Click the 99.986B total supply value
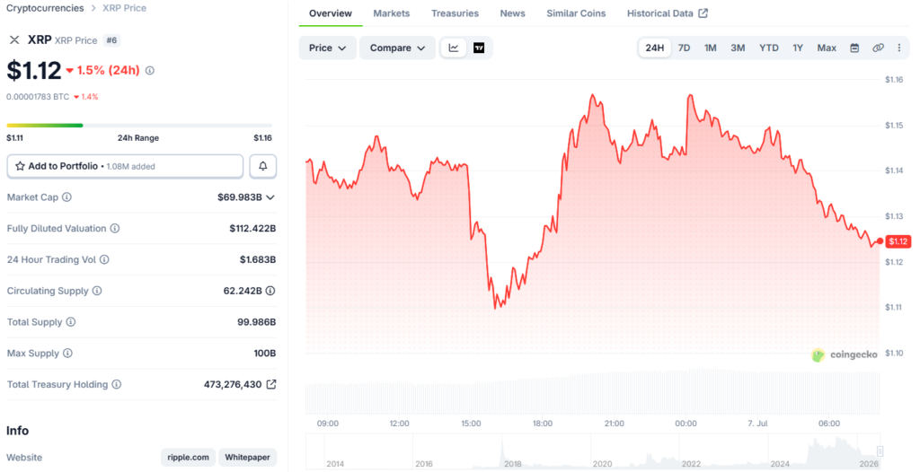Viewport: 920px width, 472px height. pyautogui.click(x=256, y=322)
